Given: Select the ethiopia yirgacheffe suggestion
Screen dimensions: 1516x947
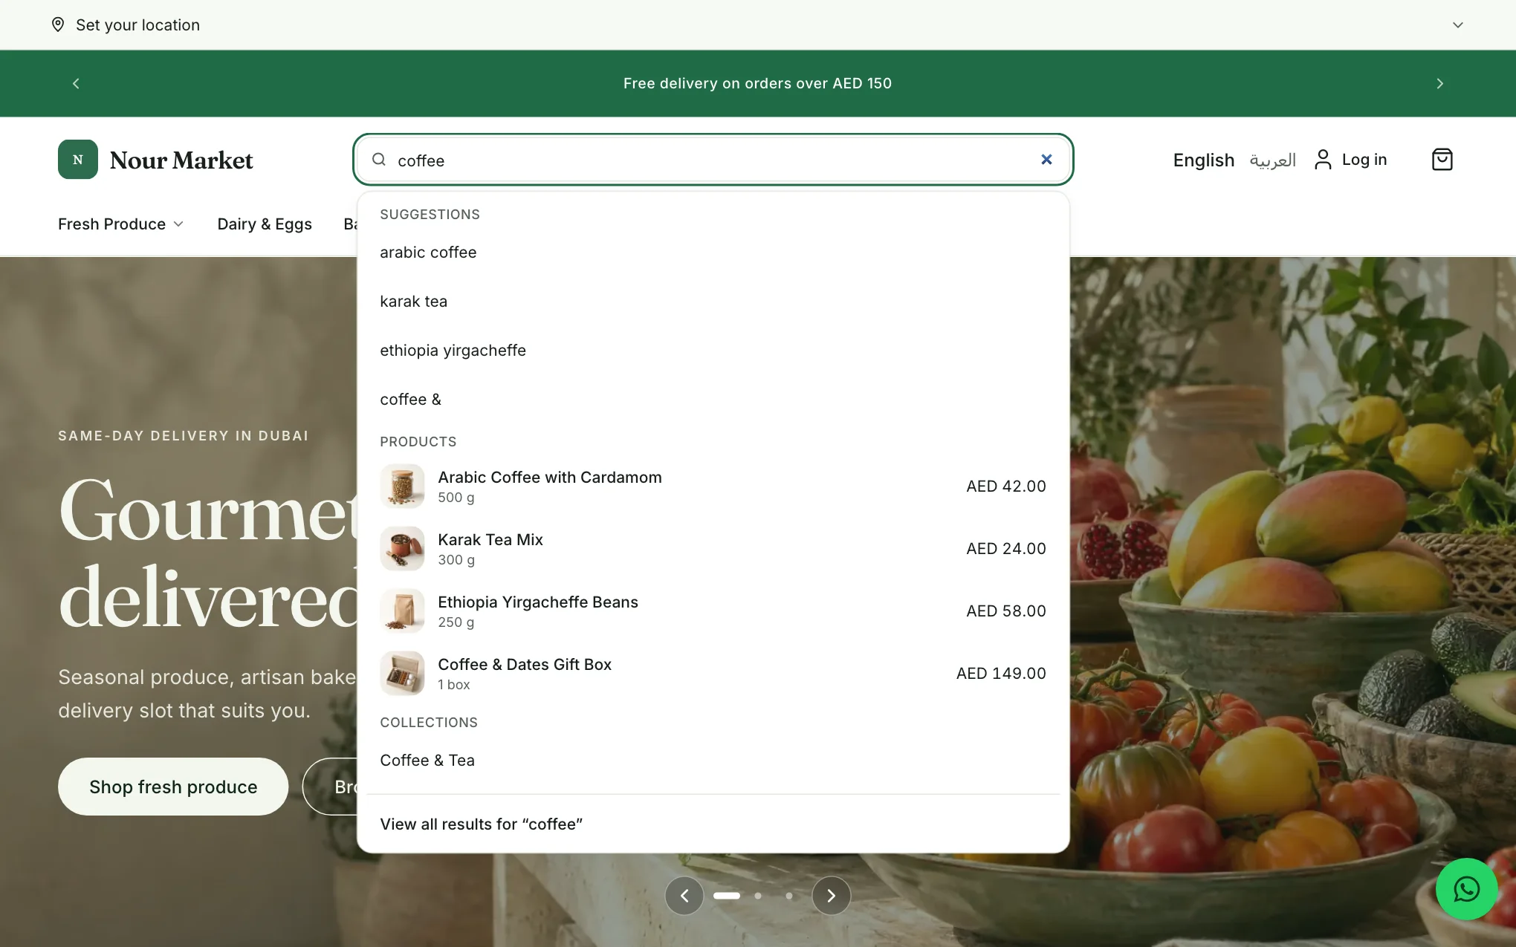Looking at the screenshot, I should click(713, 351).
